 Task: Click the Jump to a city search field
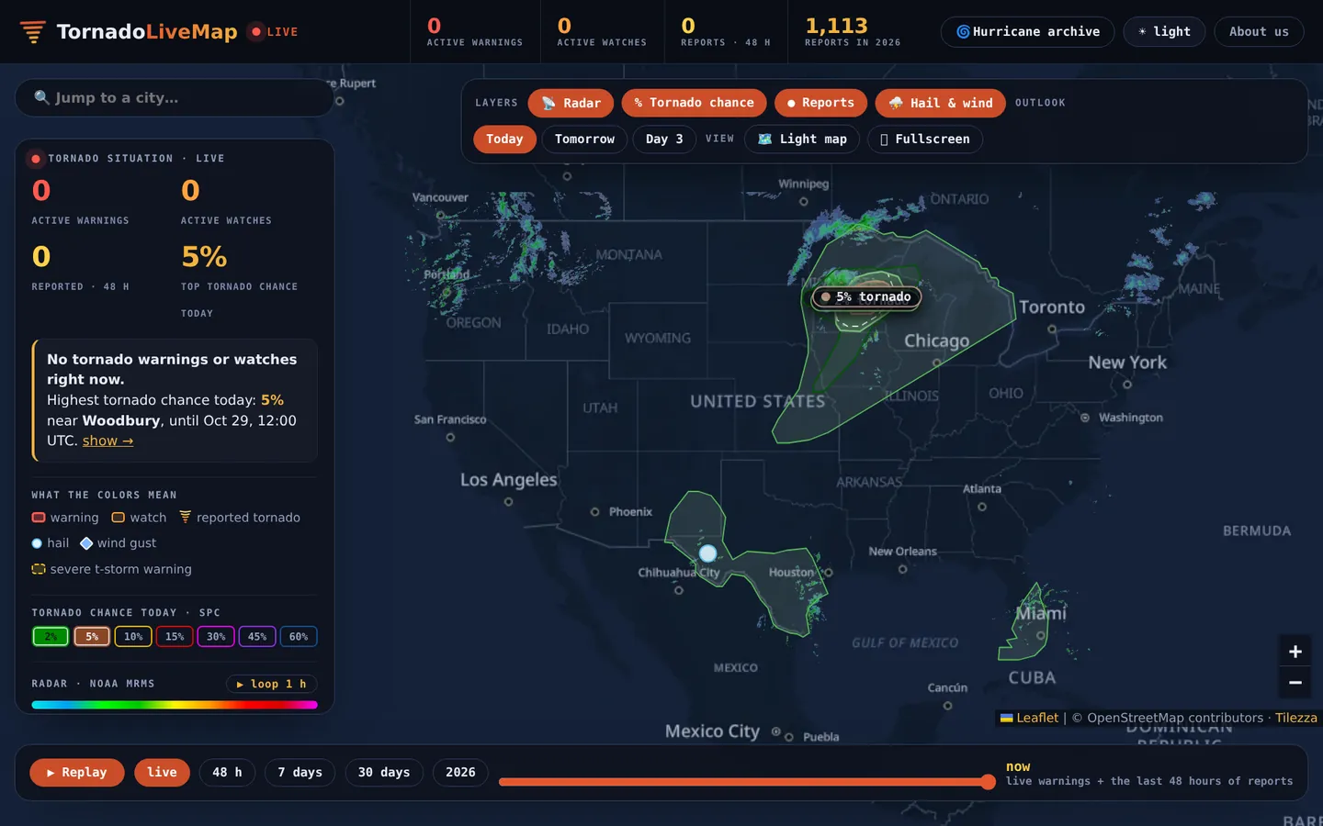(x=175, y=97)
